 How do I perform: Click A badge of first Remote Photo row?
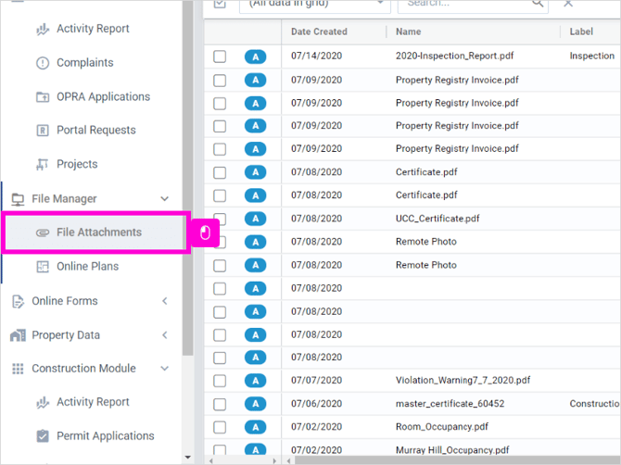[256, 242]
